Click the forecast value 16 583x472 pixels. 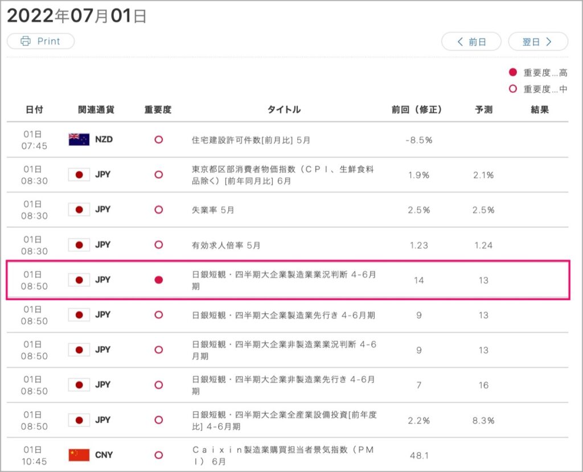(483, 385)
